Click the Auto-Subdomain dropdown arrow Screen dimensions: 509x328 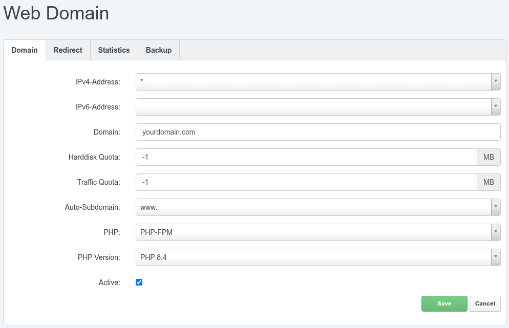496,207
